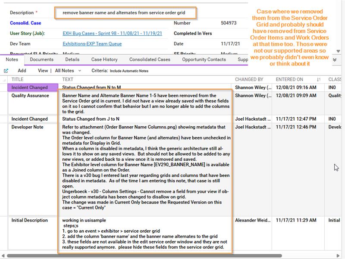Click the grid corner selector icon
This screenshot has width=345, height=259.
4,80
